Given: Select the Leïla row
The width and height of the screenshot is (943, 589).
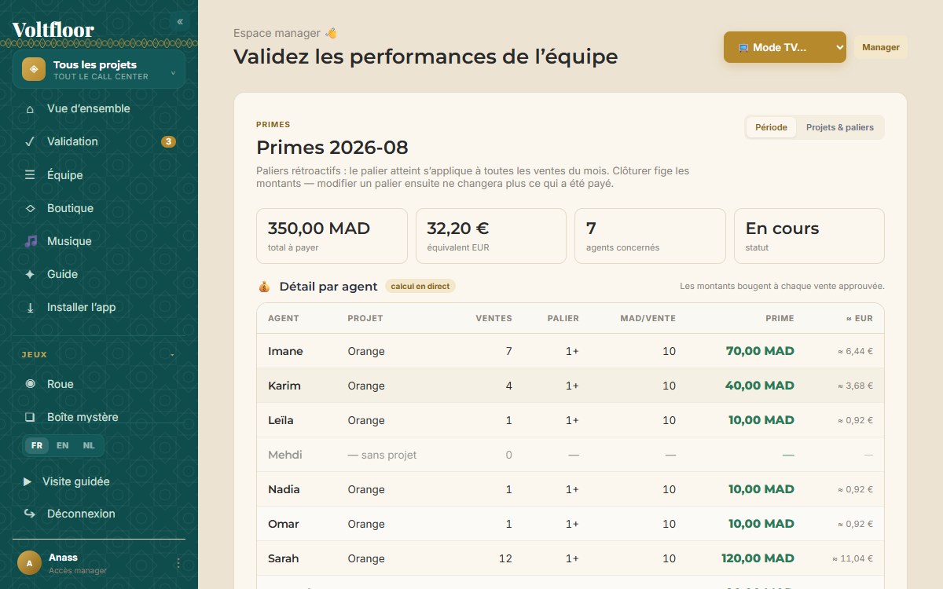Looking at the screenshot, I should tap(571, 420).
